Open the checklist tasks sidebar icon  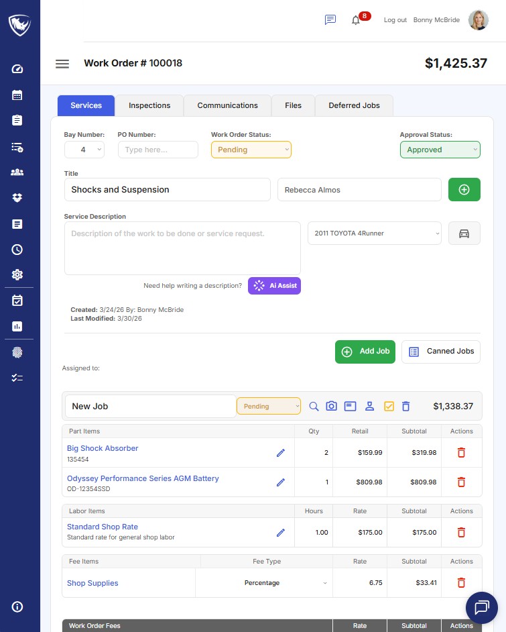pyautogui.click(x=17, y=378)
